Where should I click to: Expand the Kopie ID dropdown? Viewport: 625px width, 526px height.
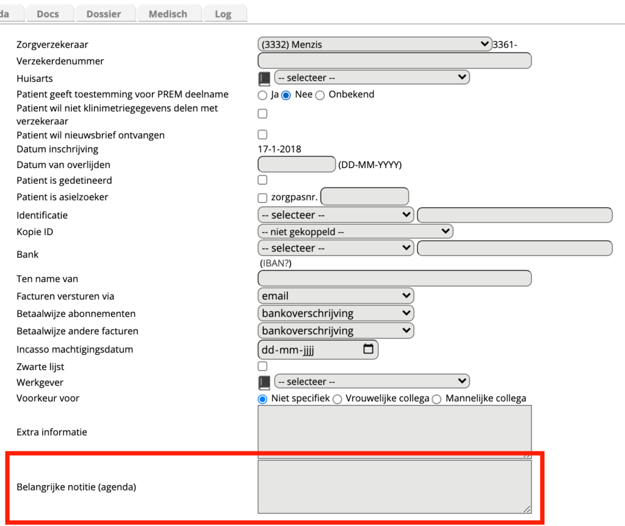(355, 232)
